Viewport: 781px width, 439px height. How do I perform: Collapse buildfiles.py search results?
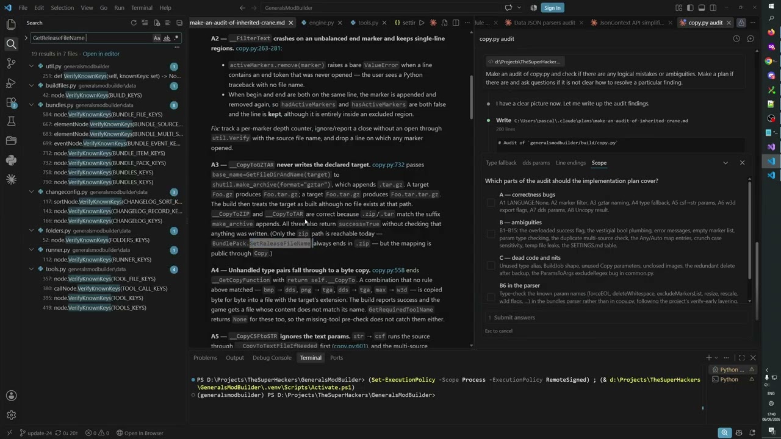coord(32,85)
